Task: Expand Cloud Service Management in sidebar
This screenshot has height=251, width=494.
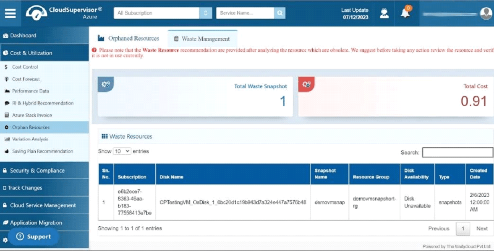Action: (x=45, y=205)
